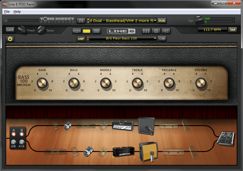
Task: Click the GAIN knob
Action: point(42,83)
